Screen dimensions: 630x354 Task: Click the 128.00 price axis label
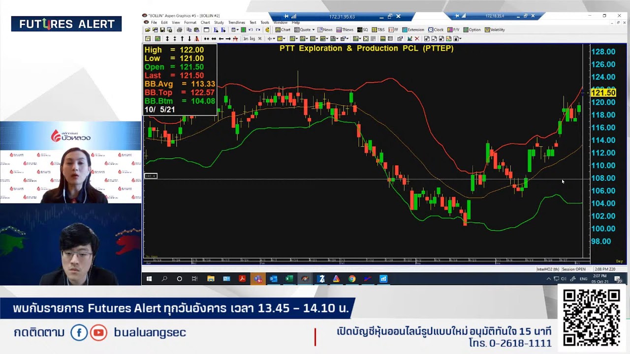(603, 52)
